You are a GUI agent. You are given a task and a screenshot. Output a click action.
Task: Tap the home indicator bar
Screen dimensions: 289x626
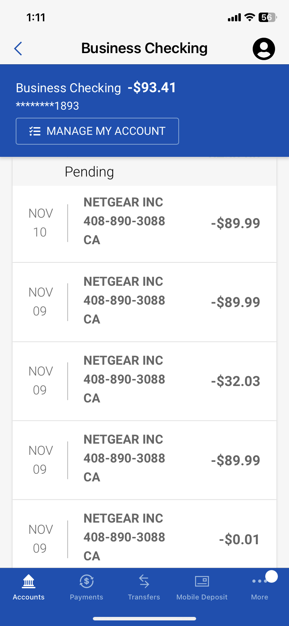(x=144, y=619)
